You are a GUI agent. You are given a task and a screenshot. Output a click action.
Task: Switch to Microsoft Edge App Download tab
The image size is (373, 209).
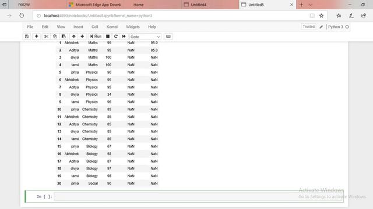point(94,5)
